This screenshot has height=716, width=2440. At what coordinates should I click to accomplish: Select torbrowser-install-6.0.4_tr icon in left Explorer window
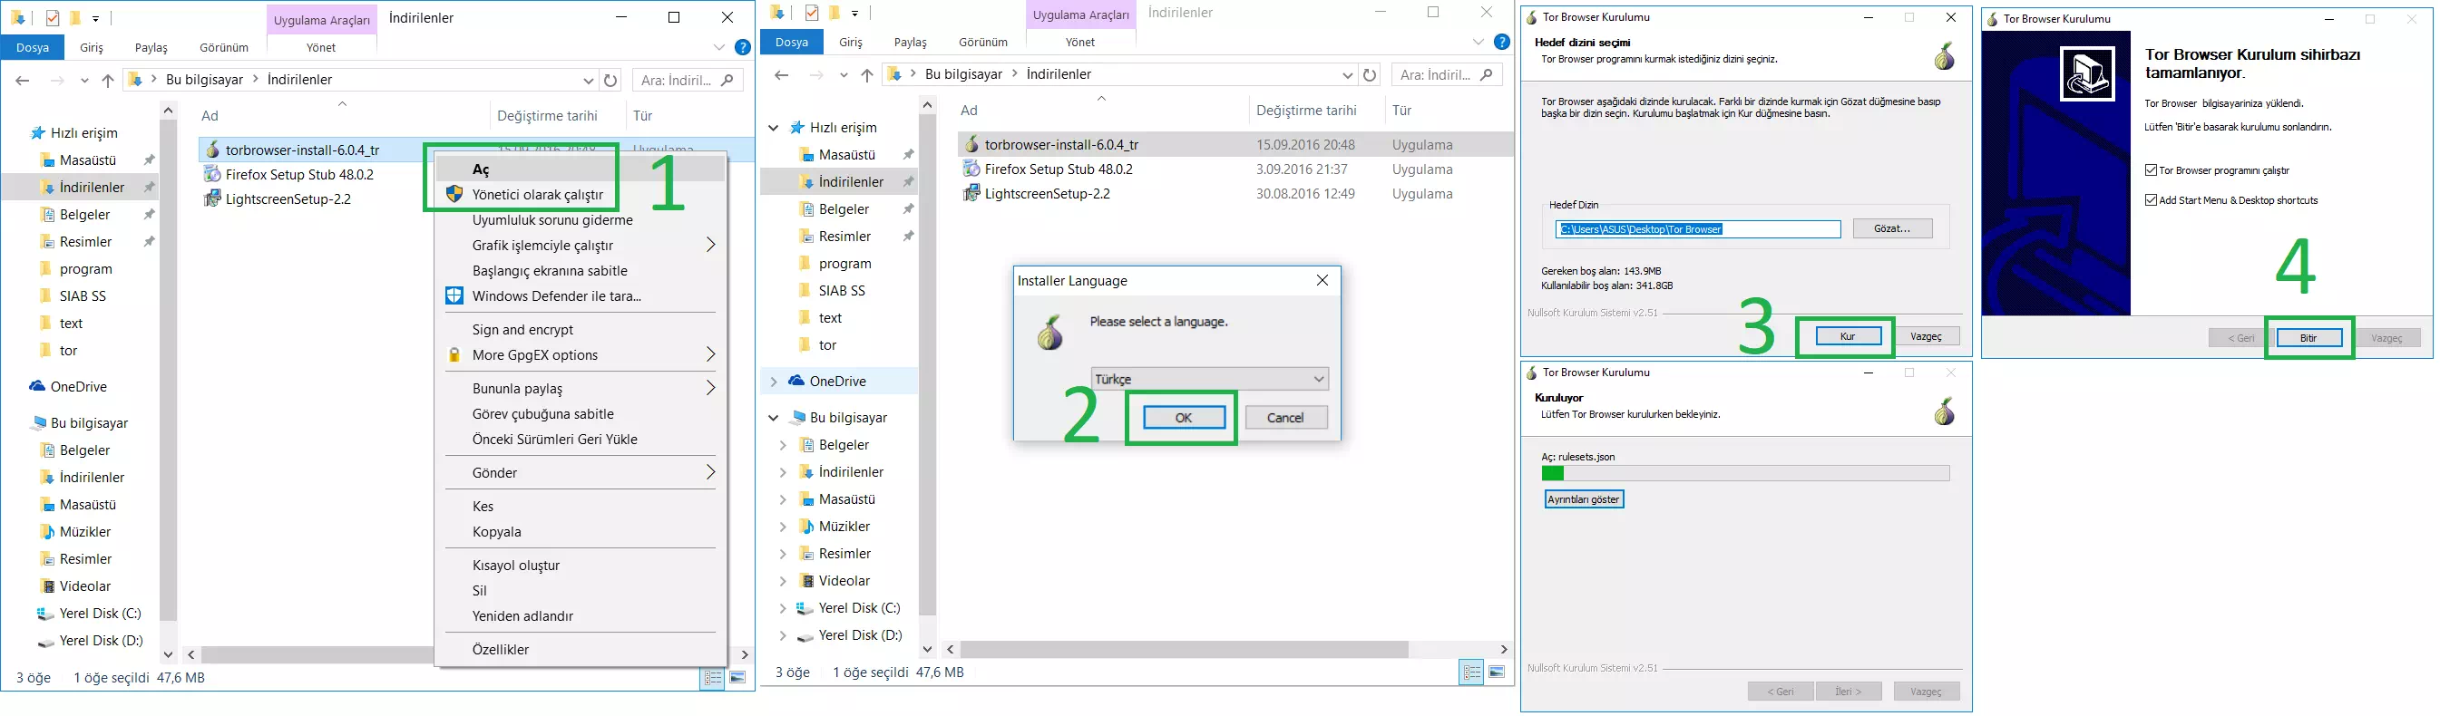pos(212,150)
